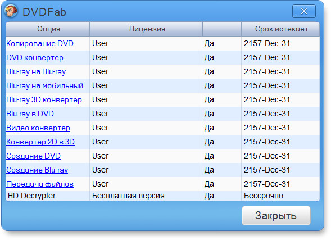Click the DVDFab mascot logo icon

(x=11, y=11)
